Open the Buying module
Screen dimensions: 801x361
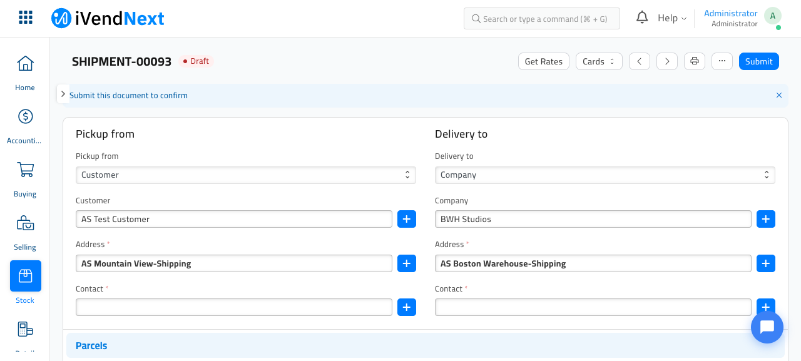pos(25,179)
